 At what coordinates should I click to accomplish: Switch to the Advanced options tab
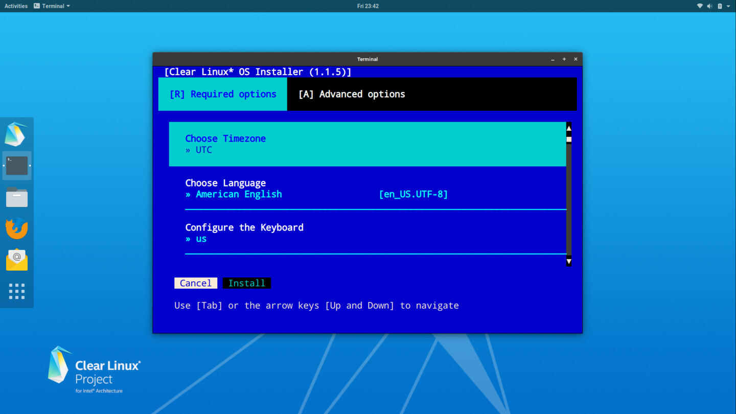coord(352,94)
